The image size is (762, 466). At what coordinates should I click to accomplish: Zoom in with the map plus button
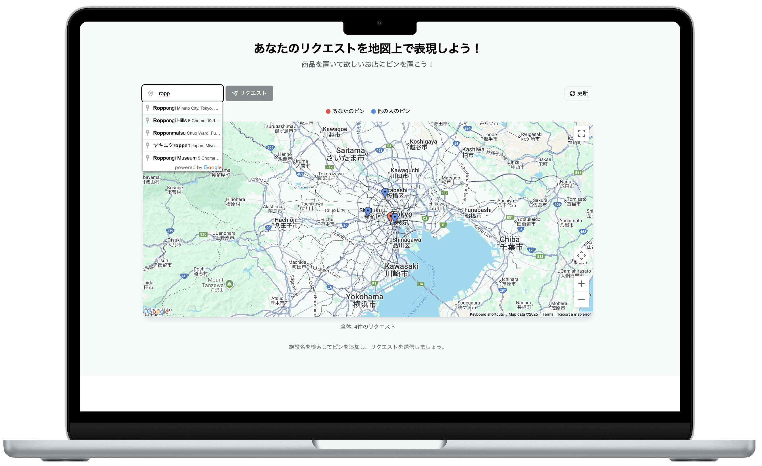[x=581, y=284]
